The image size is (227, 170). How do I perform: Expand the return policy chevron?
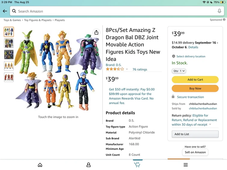[210, 125]
